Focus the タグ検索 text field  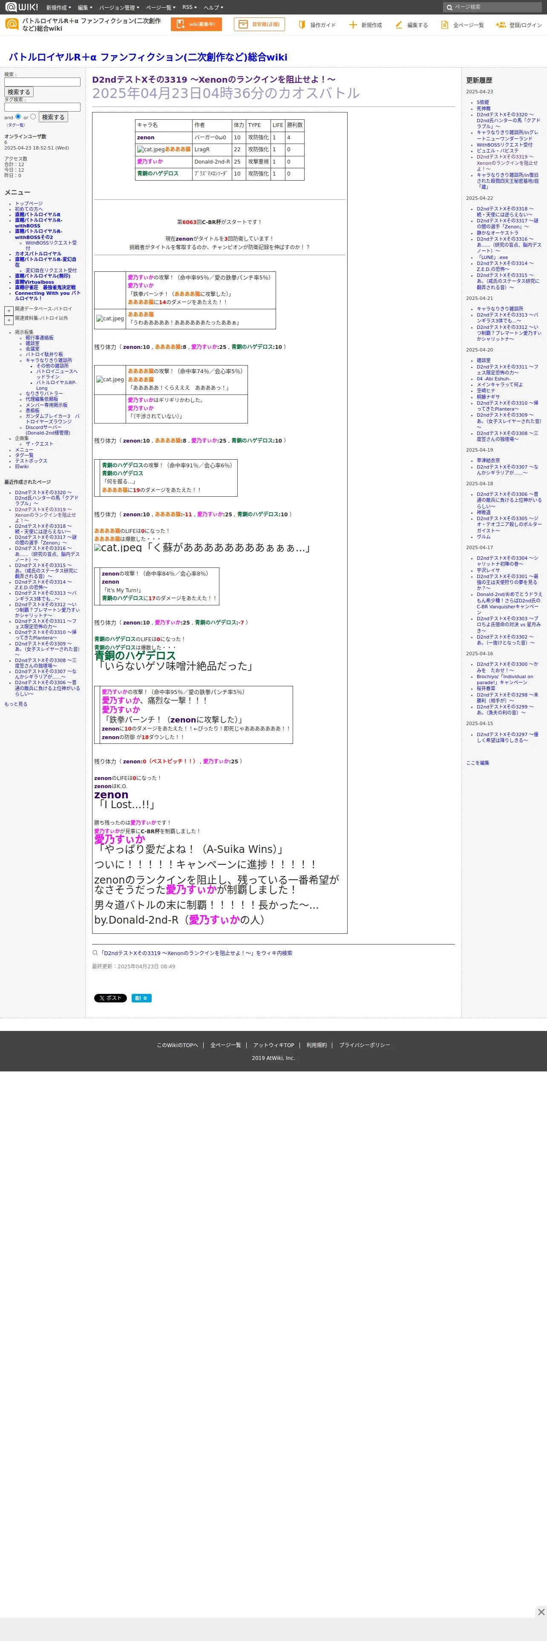point(43,107)
